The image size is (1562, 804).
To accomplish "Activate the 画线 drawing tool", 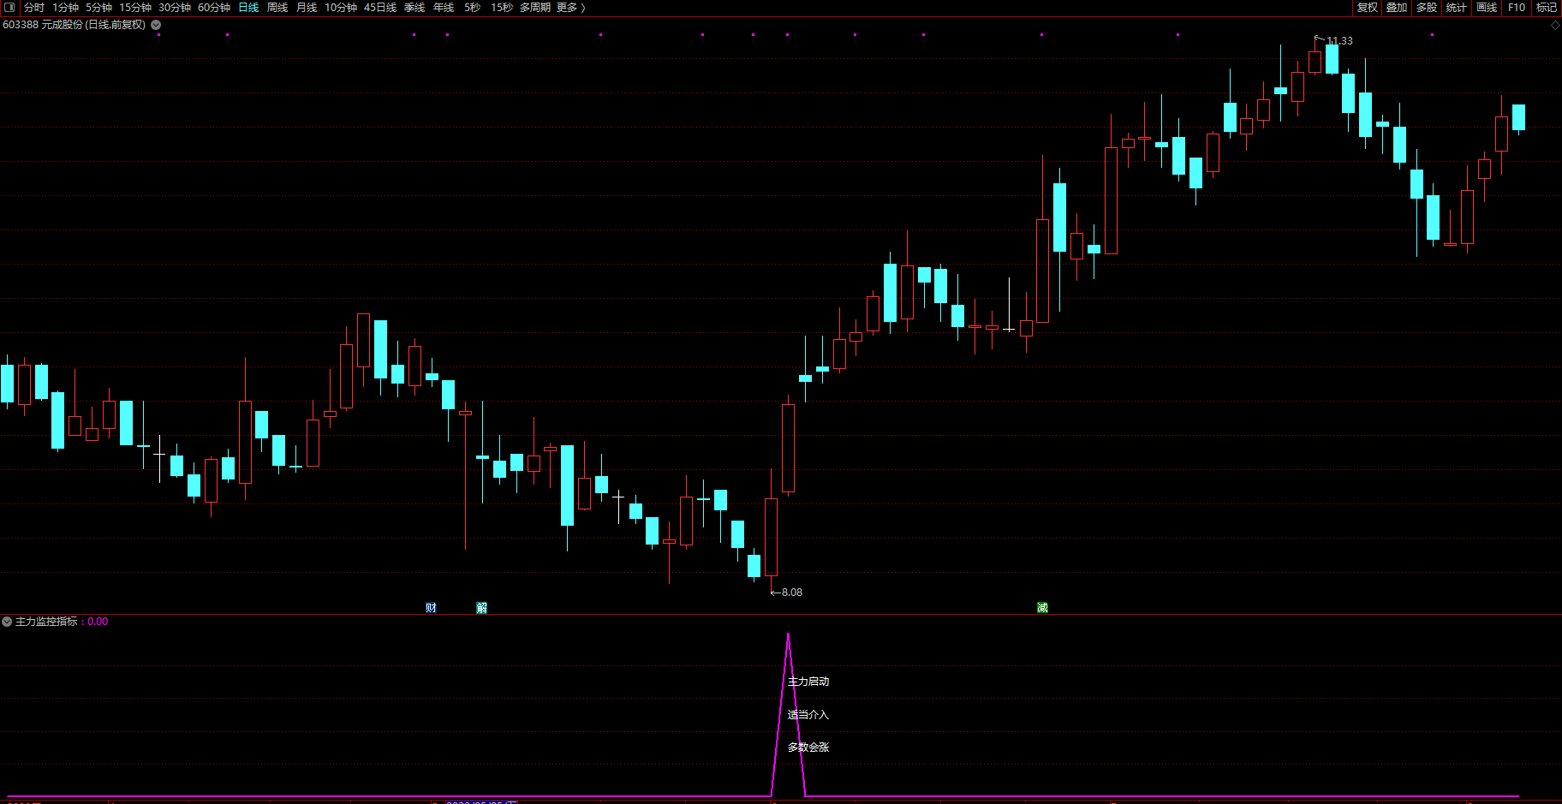I will (1487, 7).
